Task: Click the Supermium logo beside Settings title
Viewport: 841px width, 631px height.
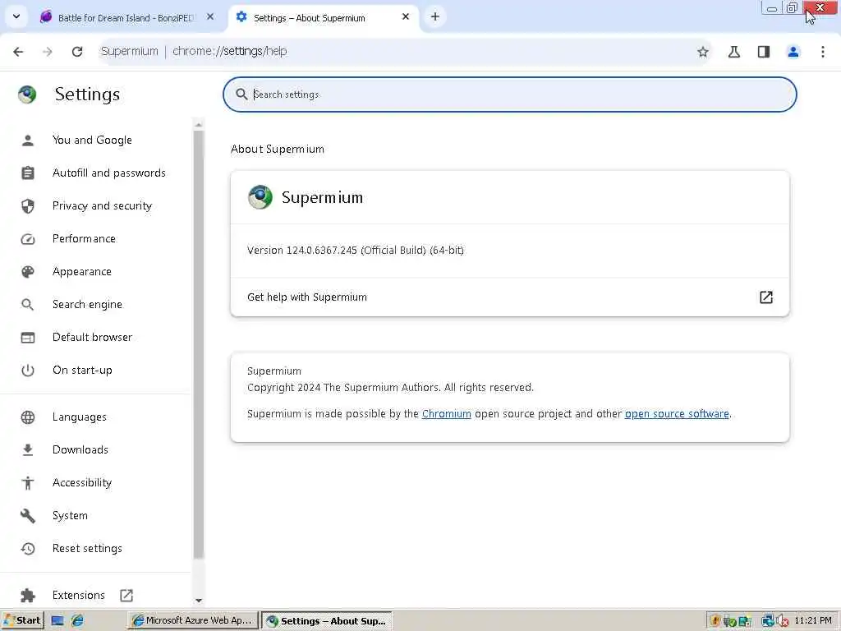Action: click(27, 94)
